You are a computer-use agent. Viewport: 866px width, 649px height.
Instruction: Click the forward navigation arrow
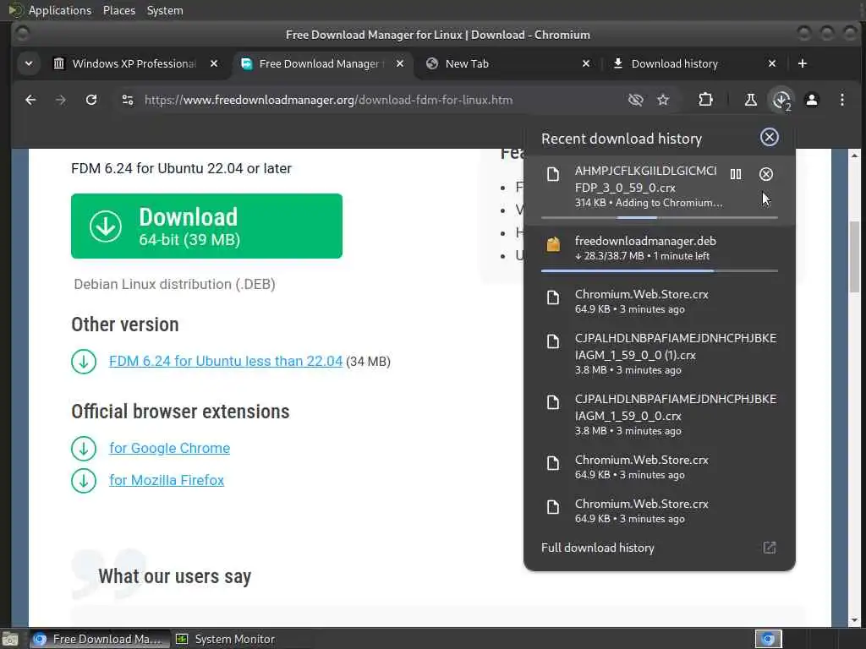point(61,100)
